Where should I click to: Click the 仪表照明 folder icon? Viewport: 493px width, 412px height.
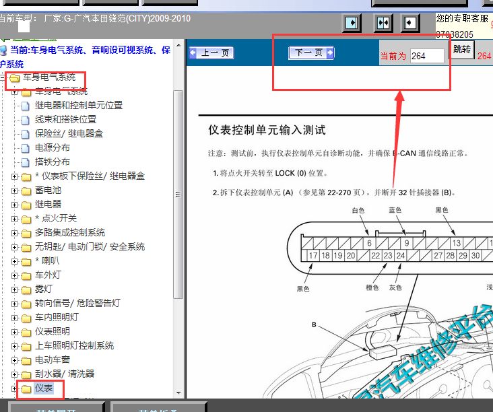[x=26, y=333]
